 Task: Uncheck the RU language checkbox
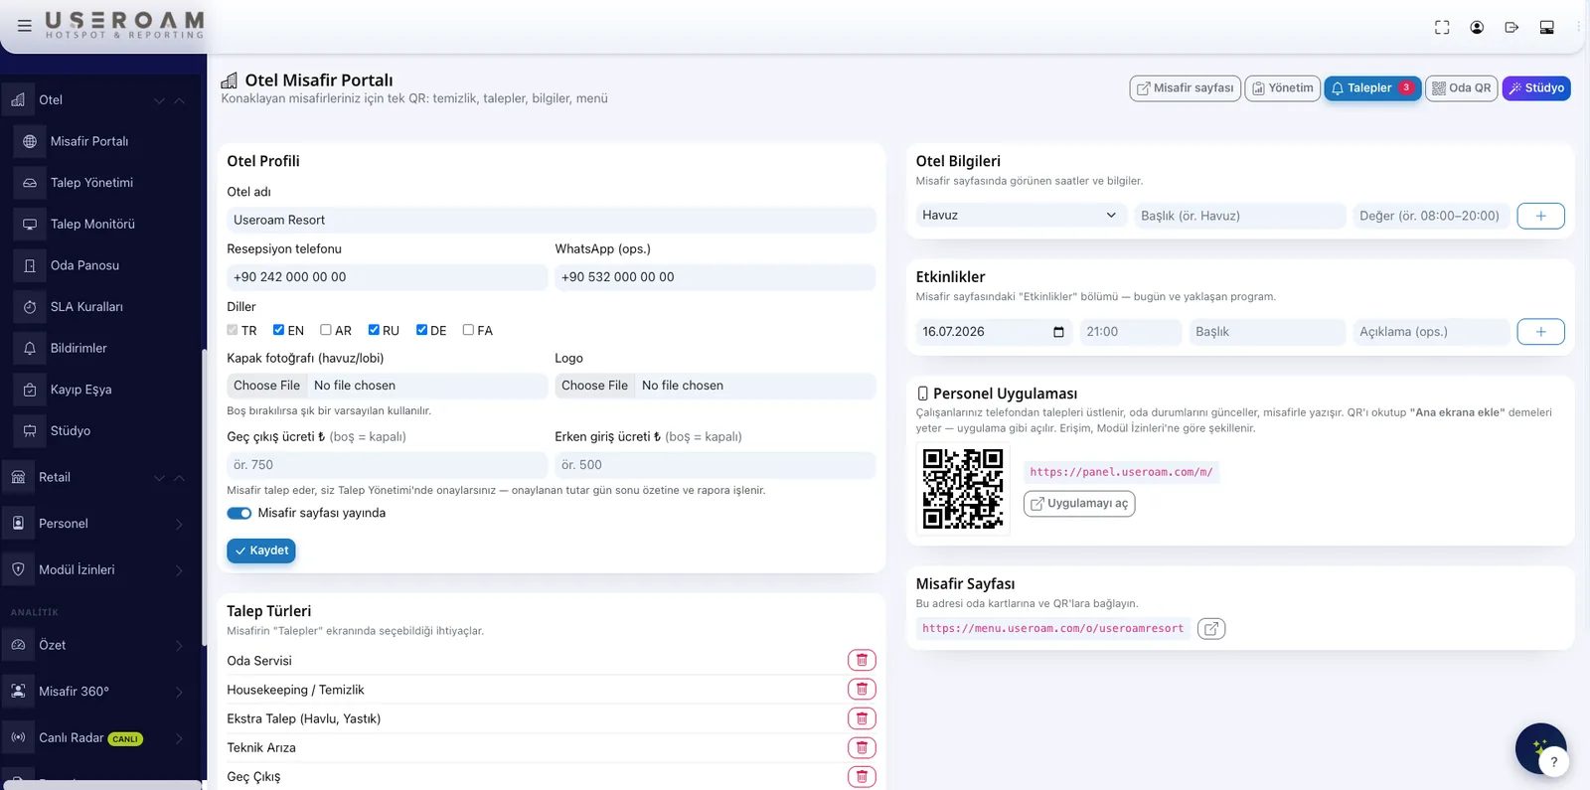374,330
